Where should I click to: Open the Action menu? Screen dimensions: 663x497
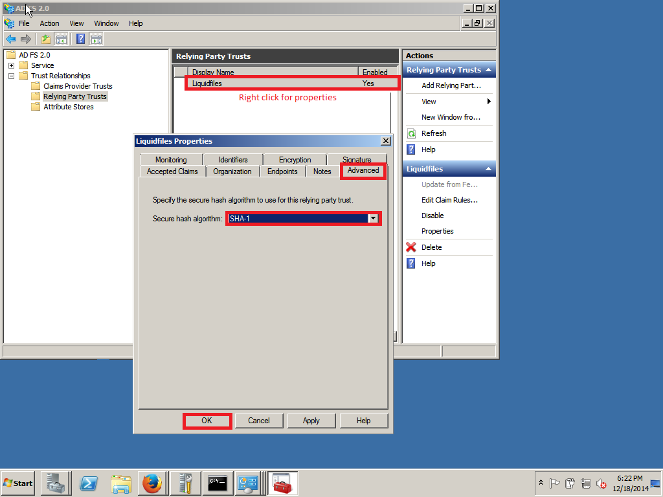tap(49, 23)
